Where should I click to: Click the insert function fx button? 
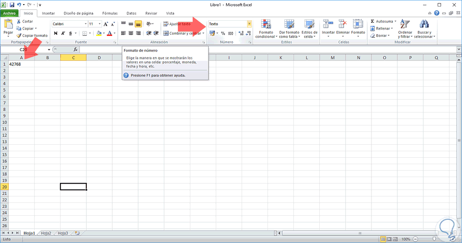pyautogui.click(x=75, y=50)
